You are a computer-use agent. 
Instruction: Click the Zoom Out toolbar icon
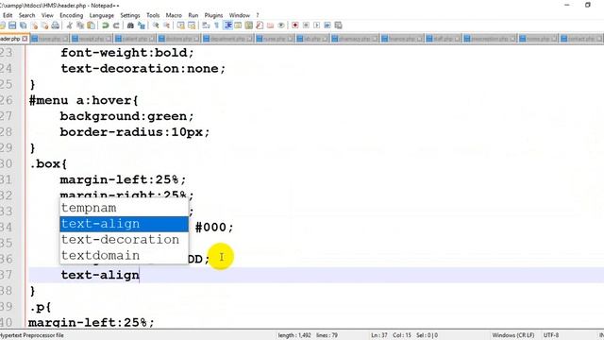click(x=166, y=25)
